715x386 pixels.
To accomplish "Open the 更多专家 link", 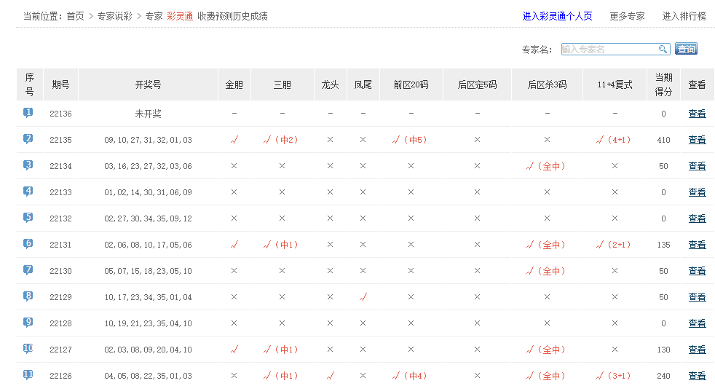I will (x=627, y=16).
